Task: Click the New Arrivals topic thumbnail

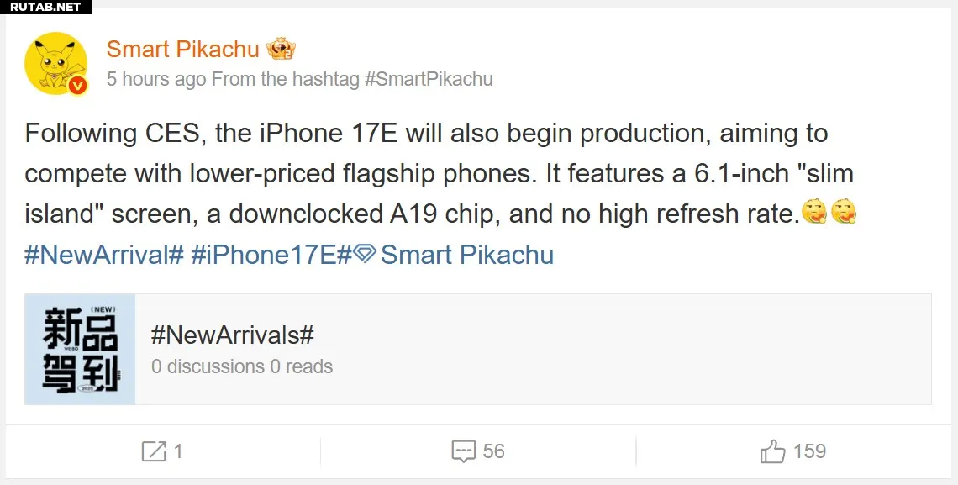Action: coord(80,349)
